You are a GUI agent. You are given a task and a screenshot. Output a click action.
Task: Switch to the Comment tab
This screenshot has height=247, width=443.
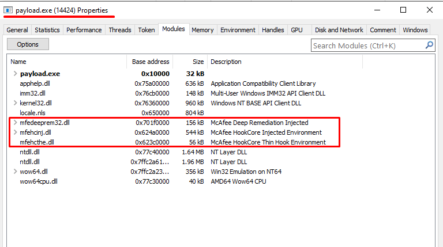point(383,30)
